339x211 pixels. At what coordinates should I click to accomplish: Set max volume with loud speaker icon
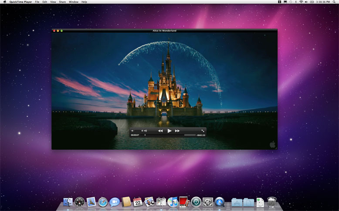click(146, 131)
